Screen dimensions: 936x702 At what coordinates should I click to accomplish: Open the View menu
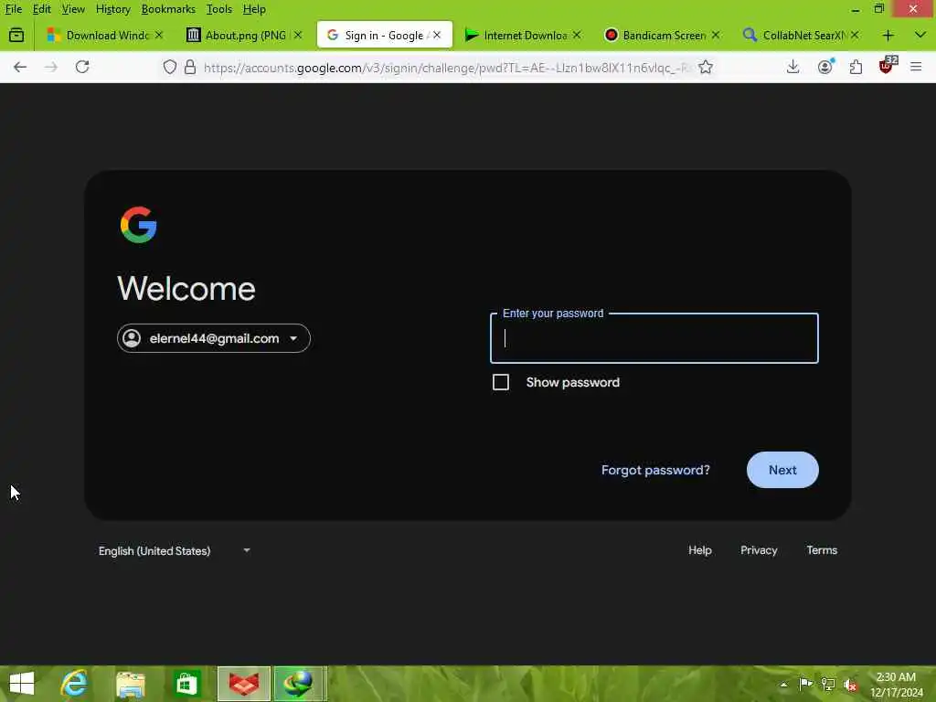coord(73,9)
